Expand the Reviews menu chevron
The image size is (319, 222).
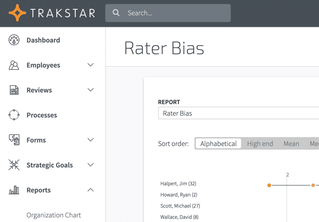pyautogui.click(x=91, y=90)
